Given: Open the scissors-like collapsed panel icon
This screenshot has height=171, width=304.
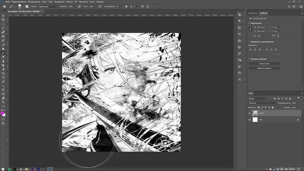Looking at the screenshot, I should (239, 28).
